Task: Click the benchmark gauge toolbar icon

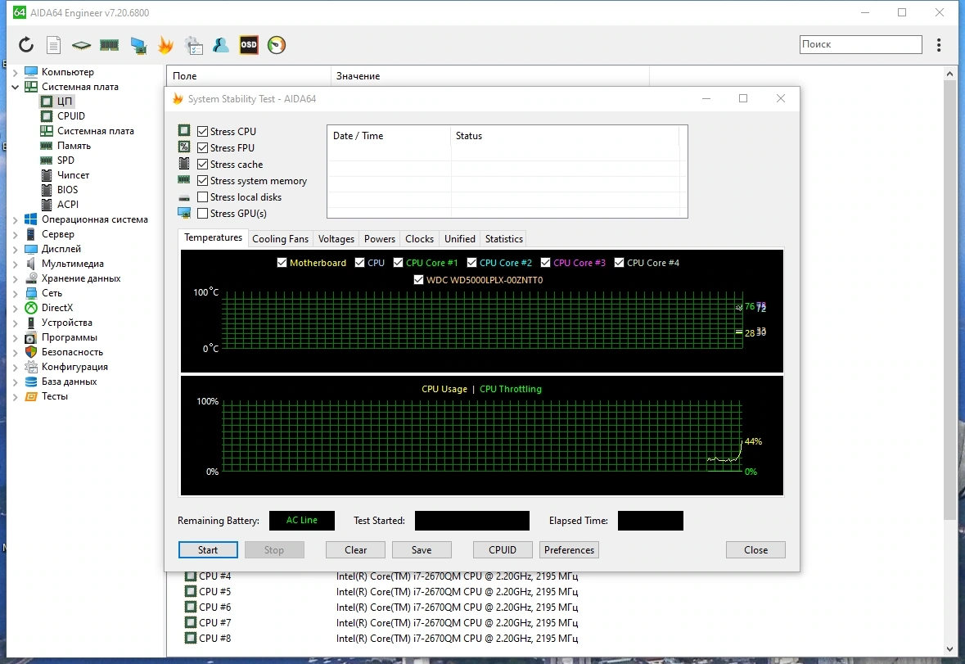Action: pos(277,45)
